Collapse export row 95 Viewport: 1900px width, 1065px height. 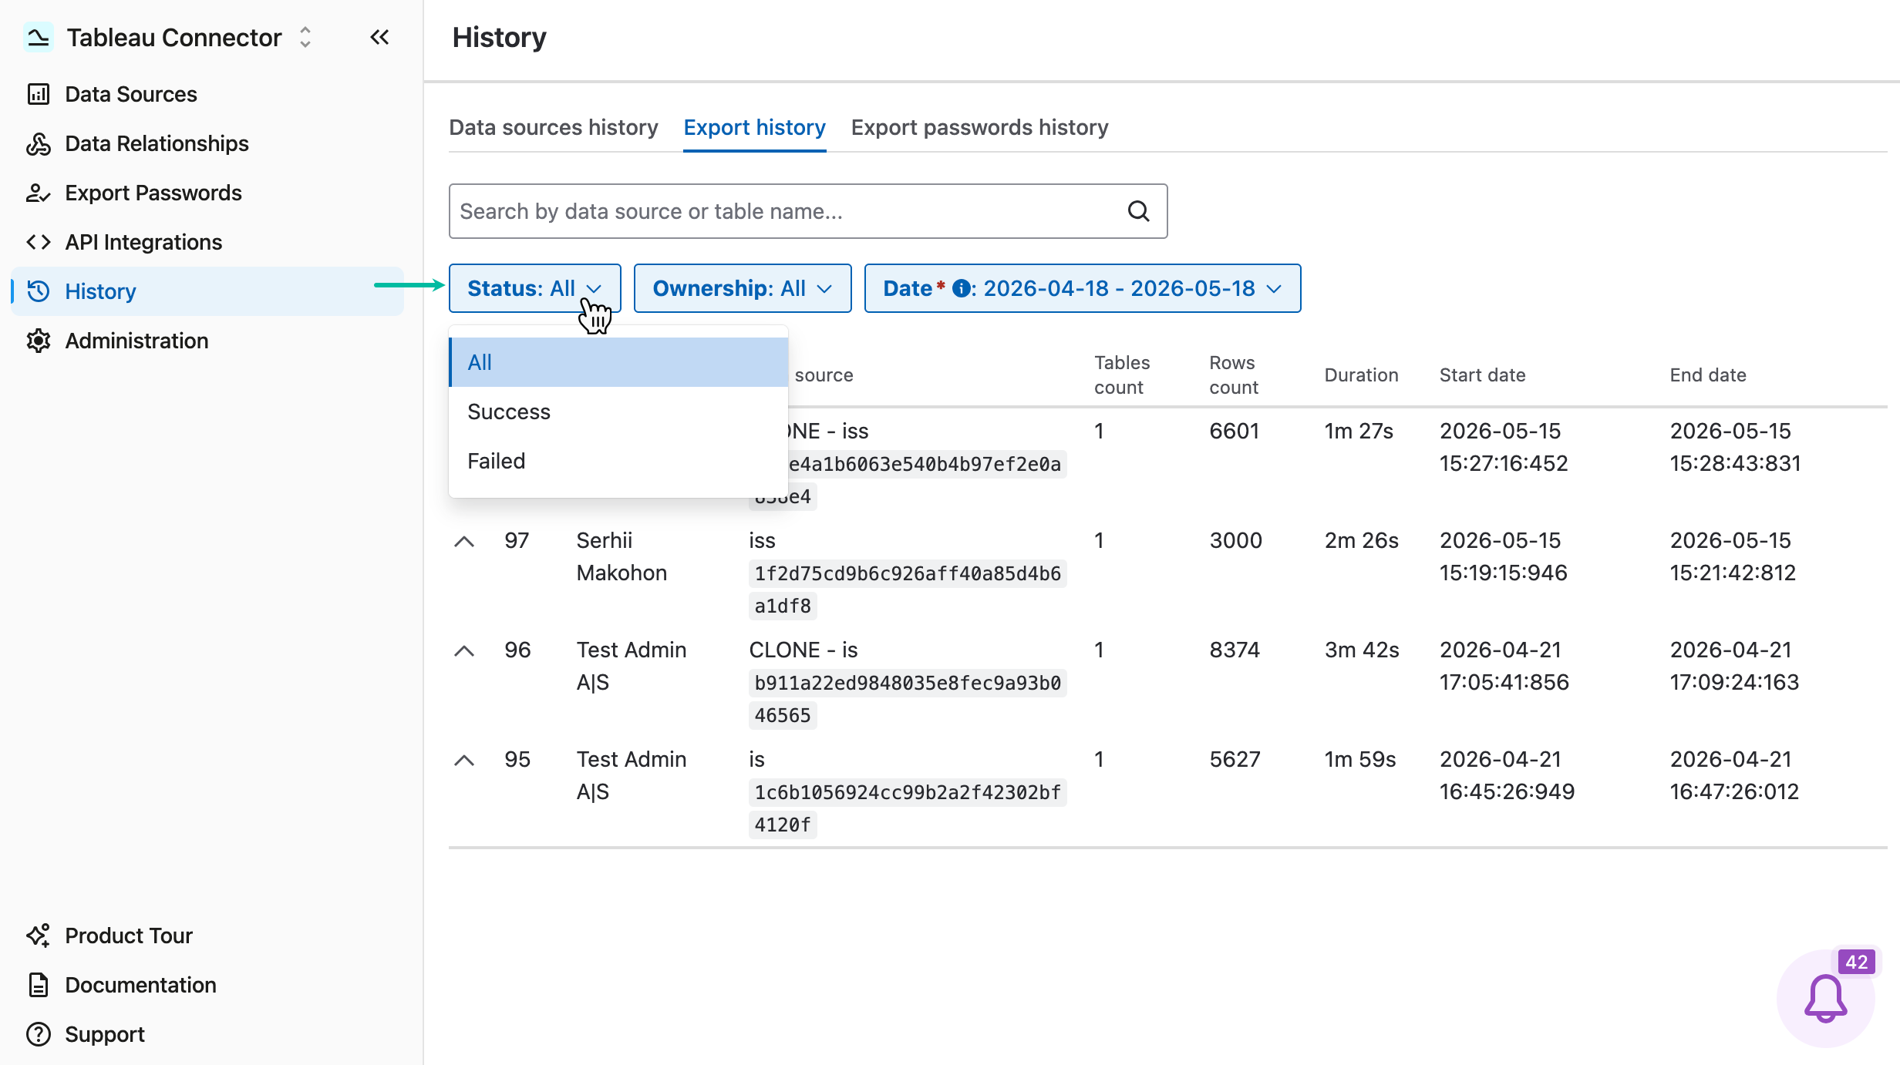(464, 760)
